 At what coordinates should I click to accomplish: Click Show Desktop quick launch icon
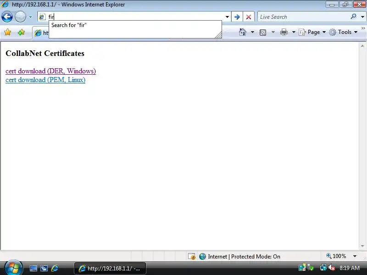click(33, 268)
